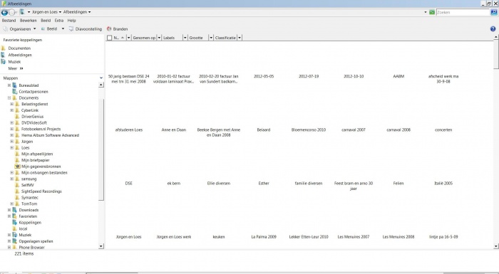Select the Fotoboeken.nl Projects folder
Image resolution: width=499 pixels, height=274 pixels.
coord(41,129)
